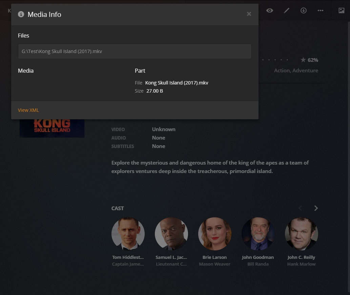Screen dimensions: 350x295
Task: Click file name Kong Skull Island (2017).mkv
Action: point(177,83)
